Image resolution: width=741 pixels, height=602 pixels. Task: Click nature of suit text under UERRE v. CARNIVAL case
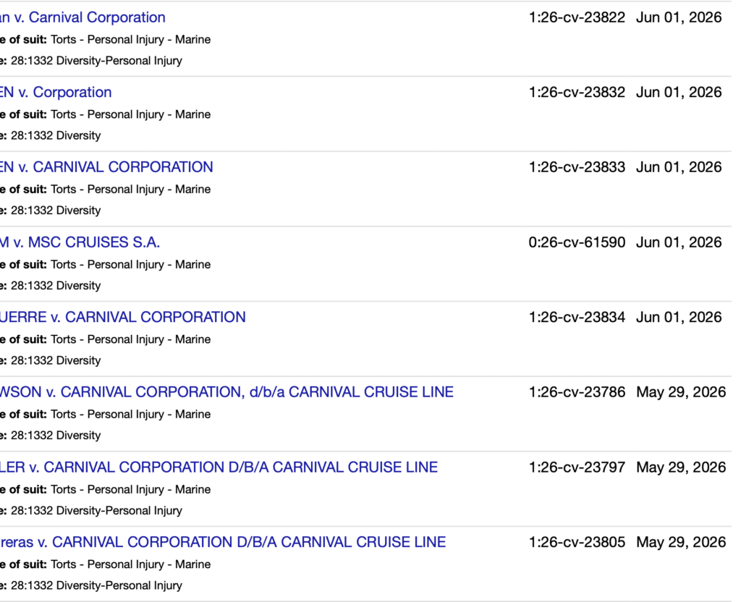pos(130,339)
